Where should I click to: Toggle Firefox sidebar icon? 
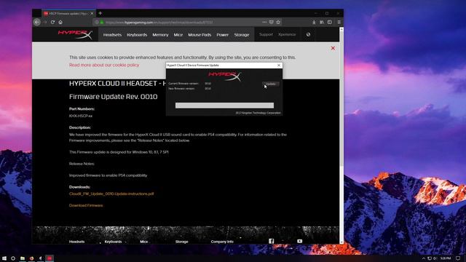coord(330,22)
